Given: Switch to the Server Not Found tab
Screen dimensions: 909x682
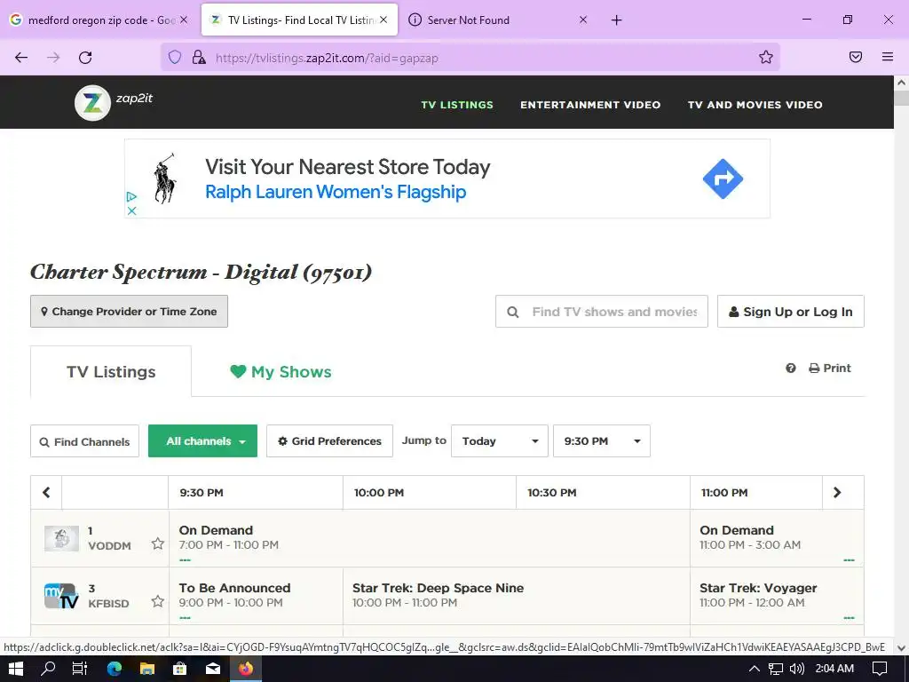Looking at the screenshot, I should click(469, 20).
